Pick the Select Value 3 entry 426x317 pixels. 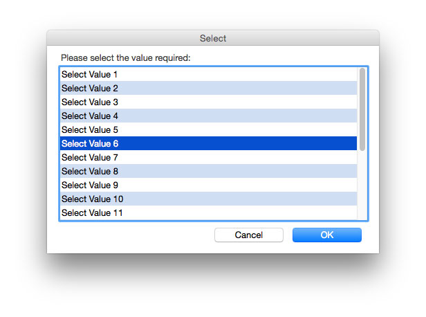208,102
